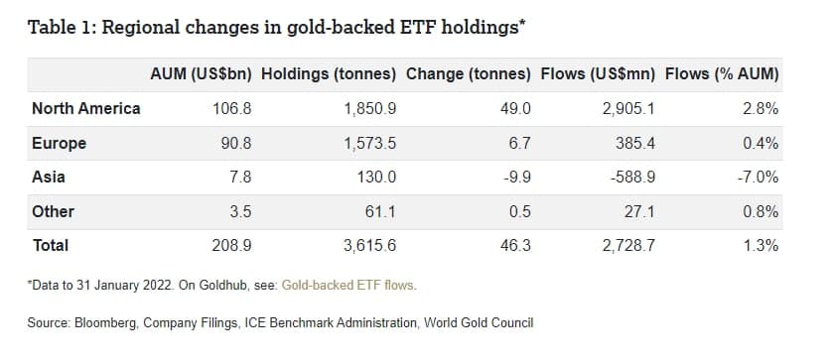
Task: Click the Flows (% AUM) column header
Action: point(722,74)
